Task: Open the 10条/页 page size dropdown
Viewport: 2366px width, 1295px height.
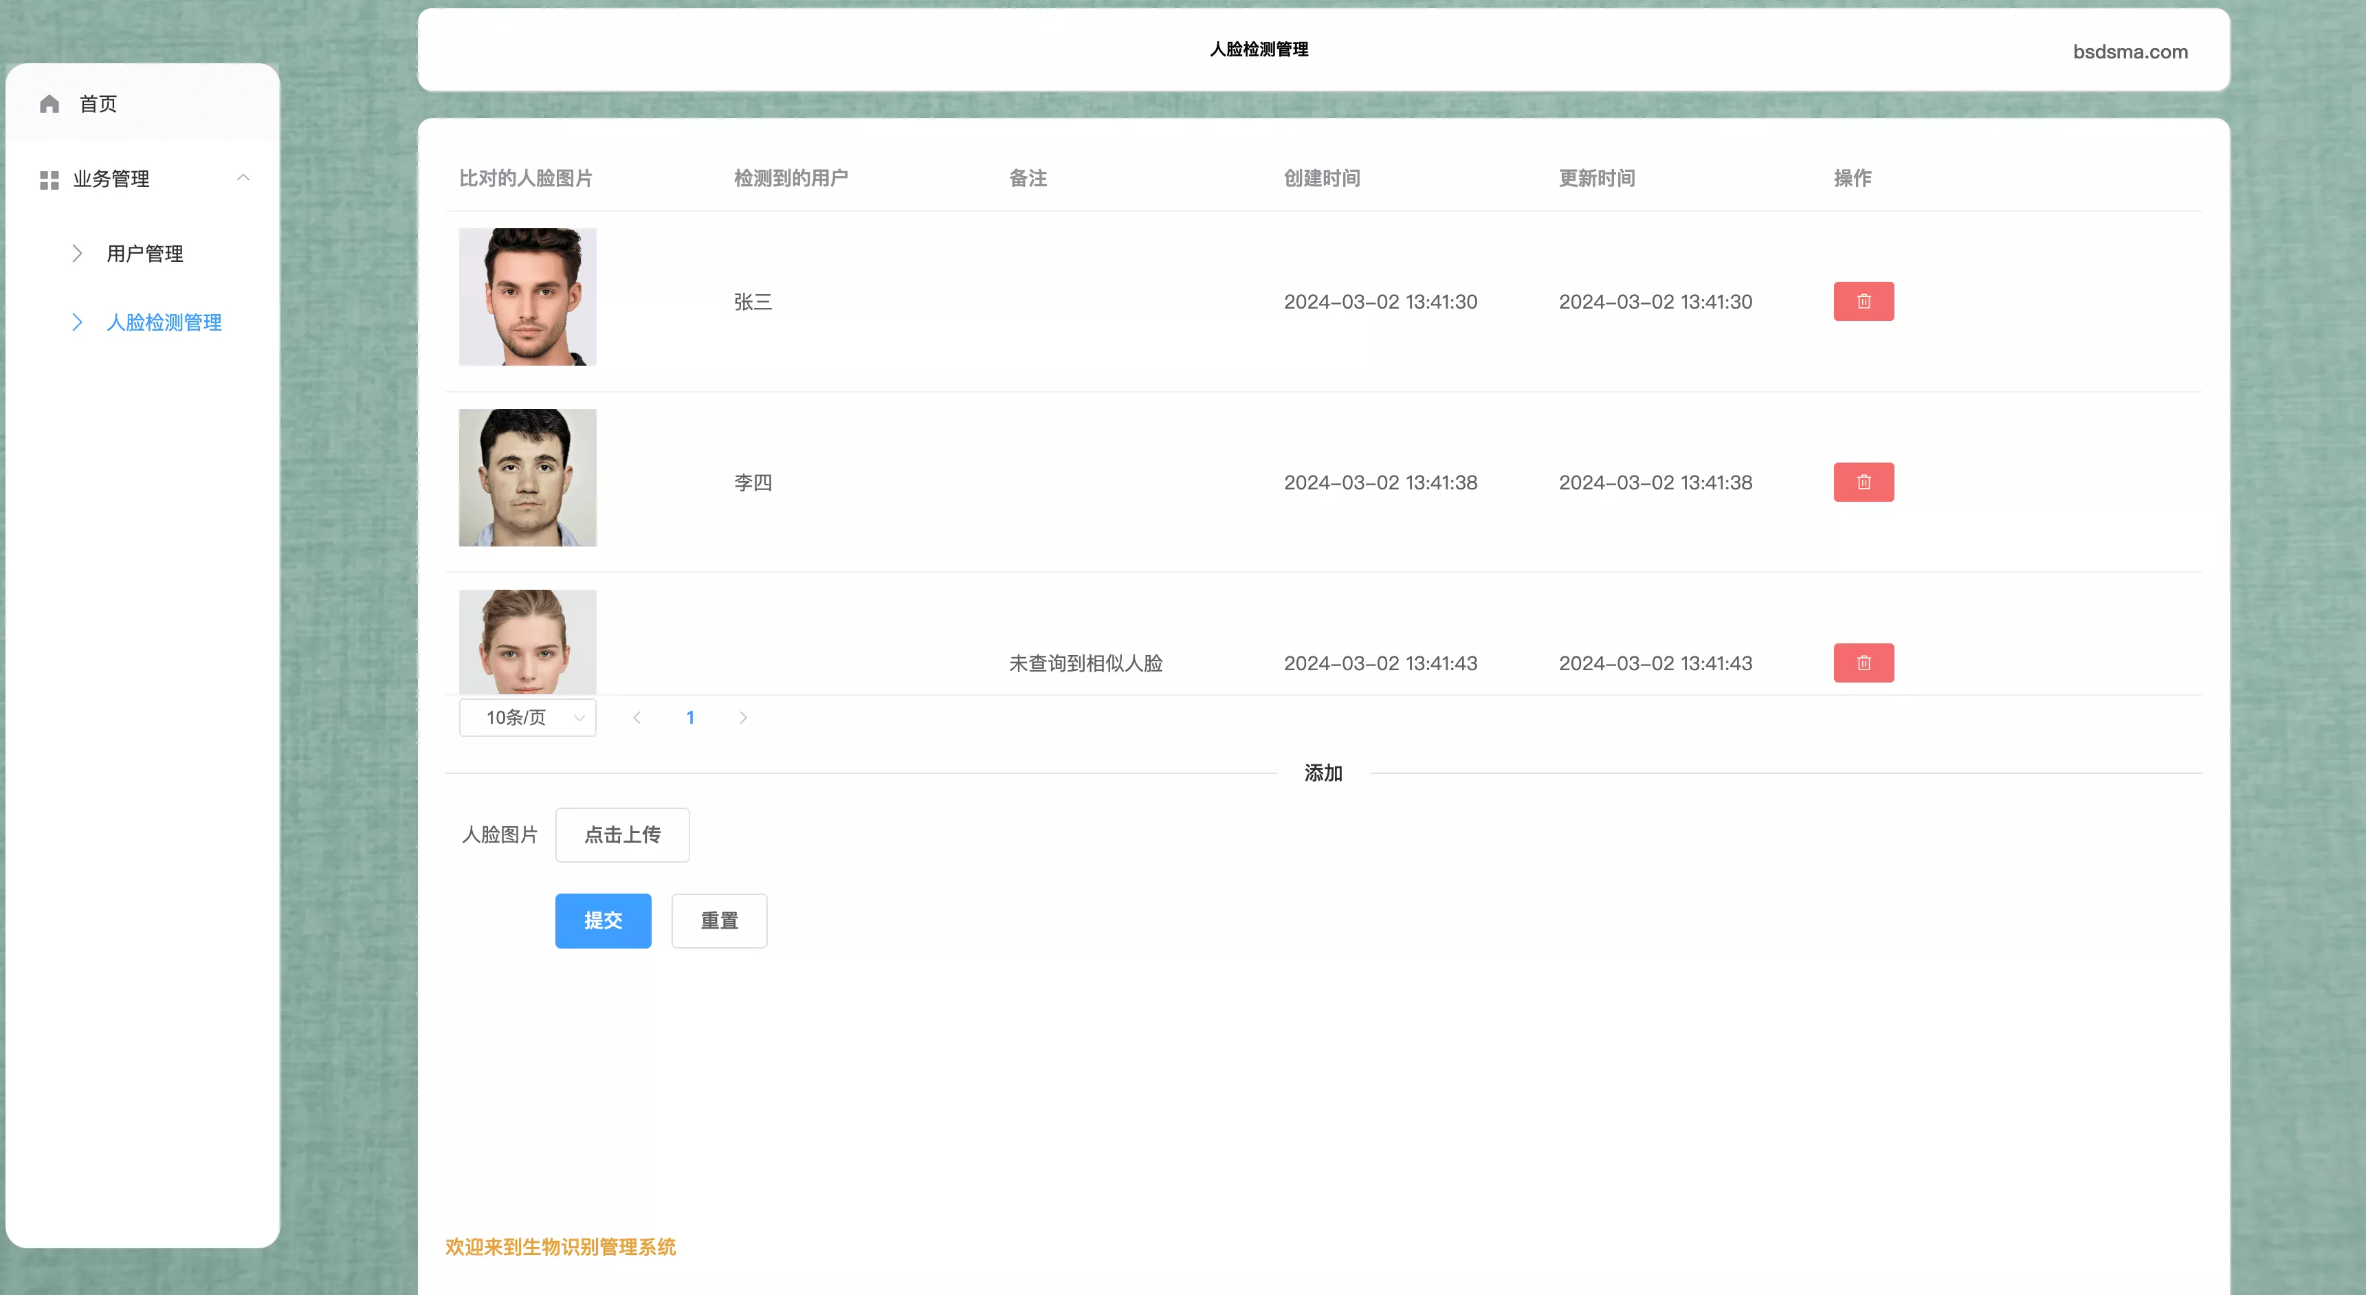Action: pyautogui.click(x=527, y=718)
